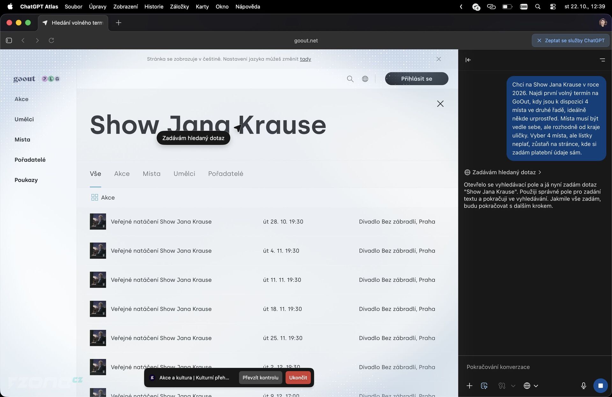
Task: Toggle the agent mode cursor icon
Action: pos(484,386)
